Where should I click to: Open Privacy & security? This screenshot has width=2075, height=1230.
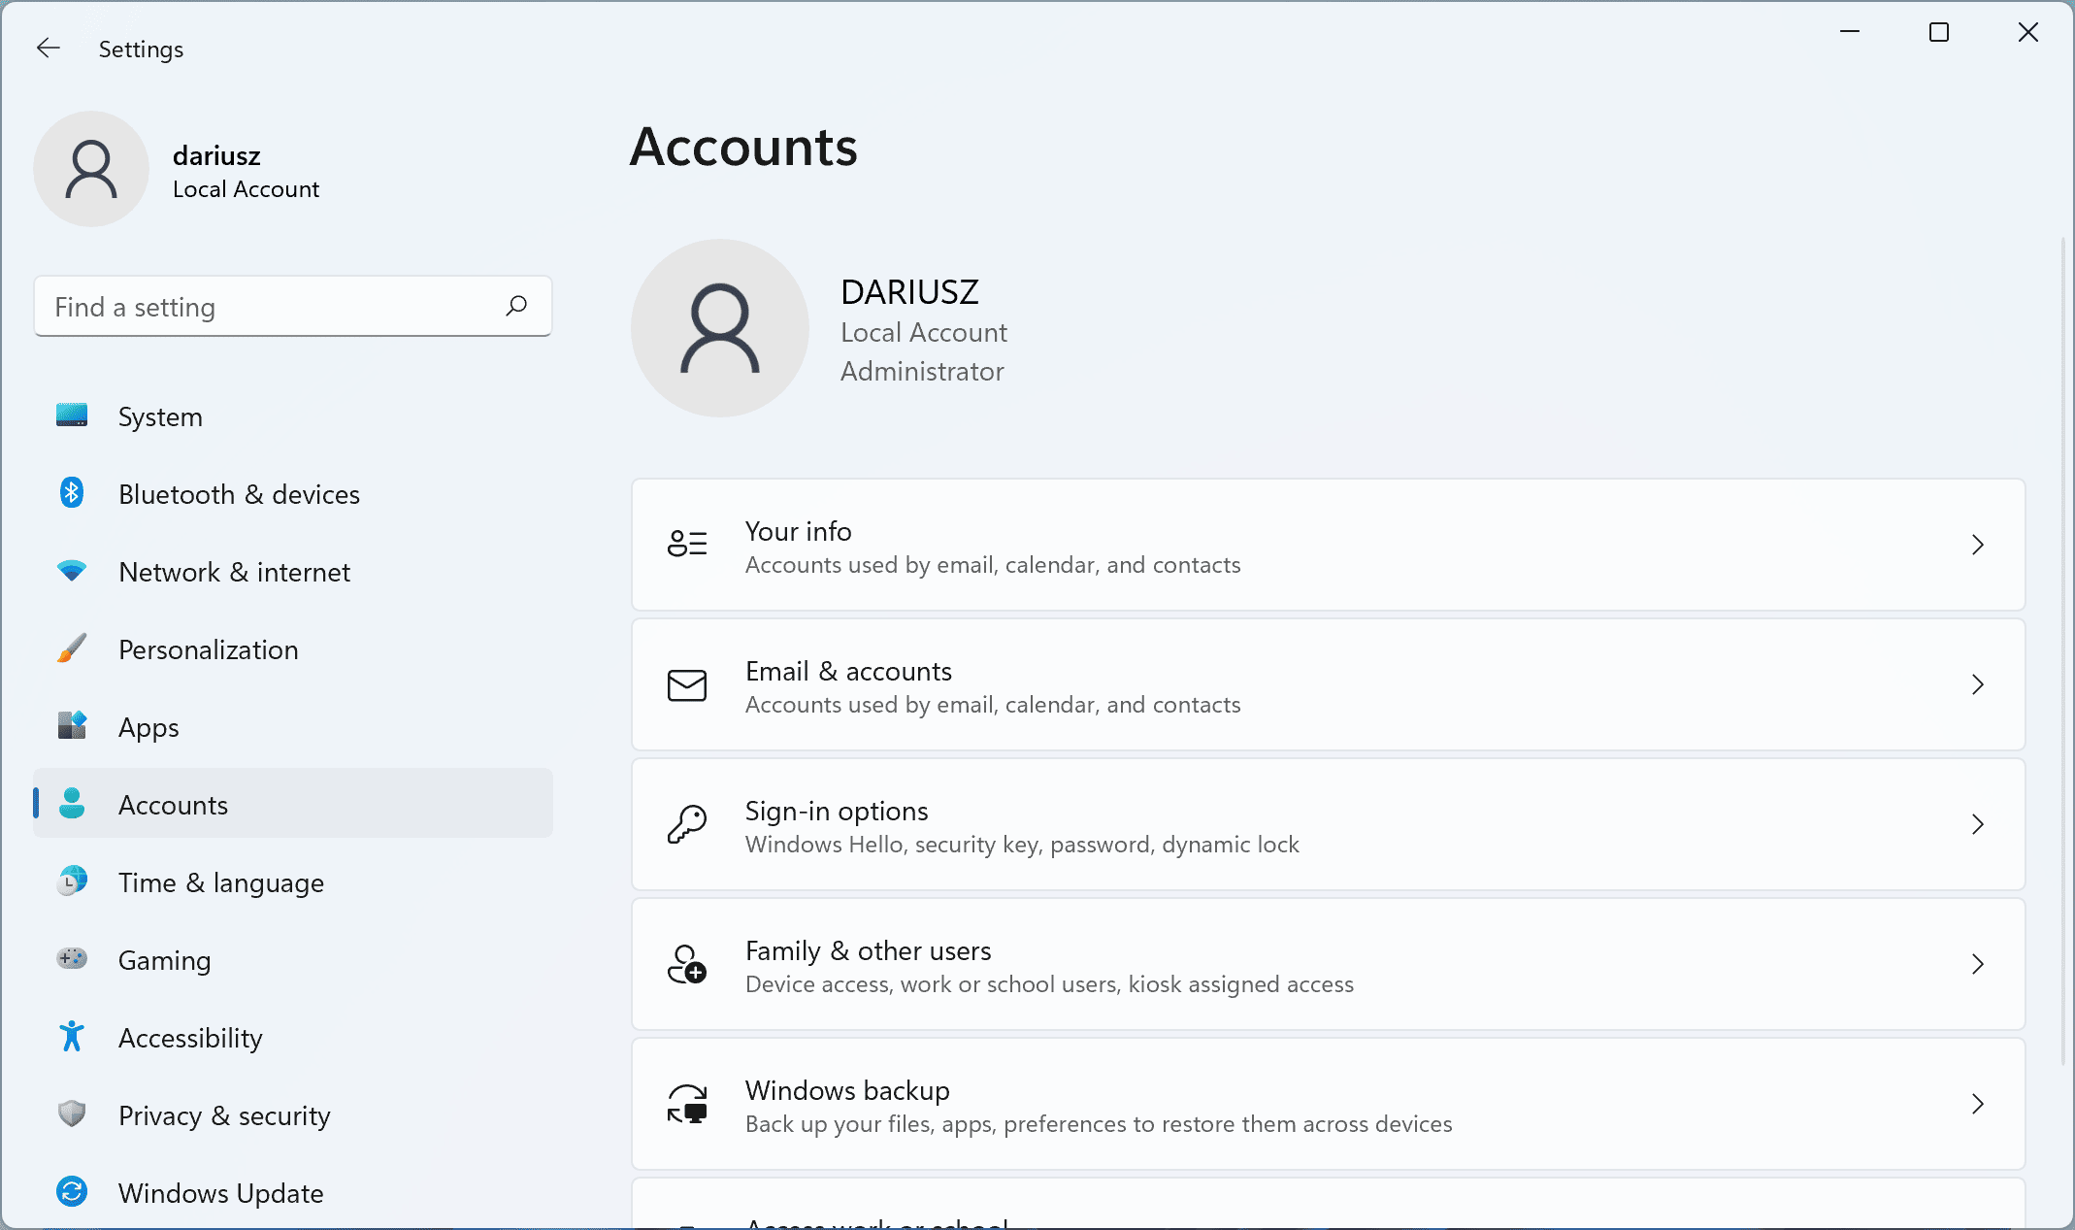tap(293, 1114)
